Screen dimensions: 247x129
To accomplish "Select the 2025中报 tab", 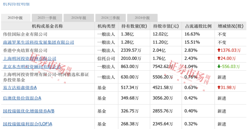I will pos(15,18).
